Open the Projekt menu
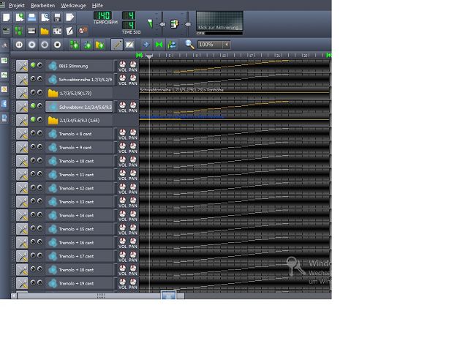468x338 pixels. 16,5
